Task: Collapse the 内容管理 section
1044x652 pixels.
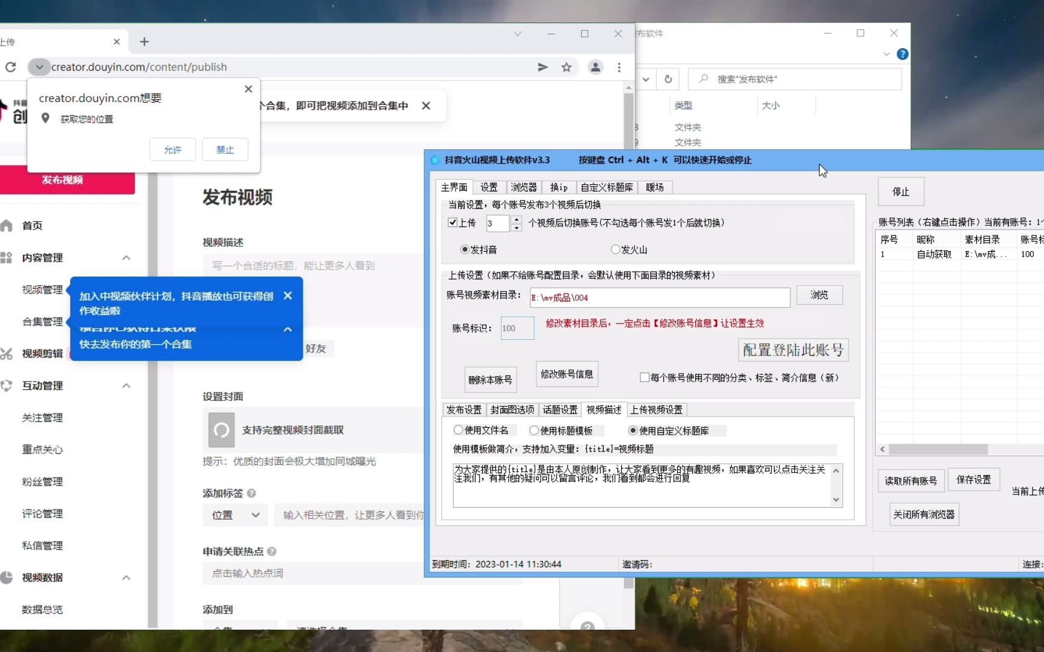Action: pos(126,258)
